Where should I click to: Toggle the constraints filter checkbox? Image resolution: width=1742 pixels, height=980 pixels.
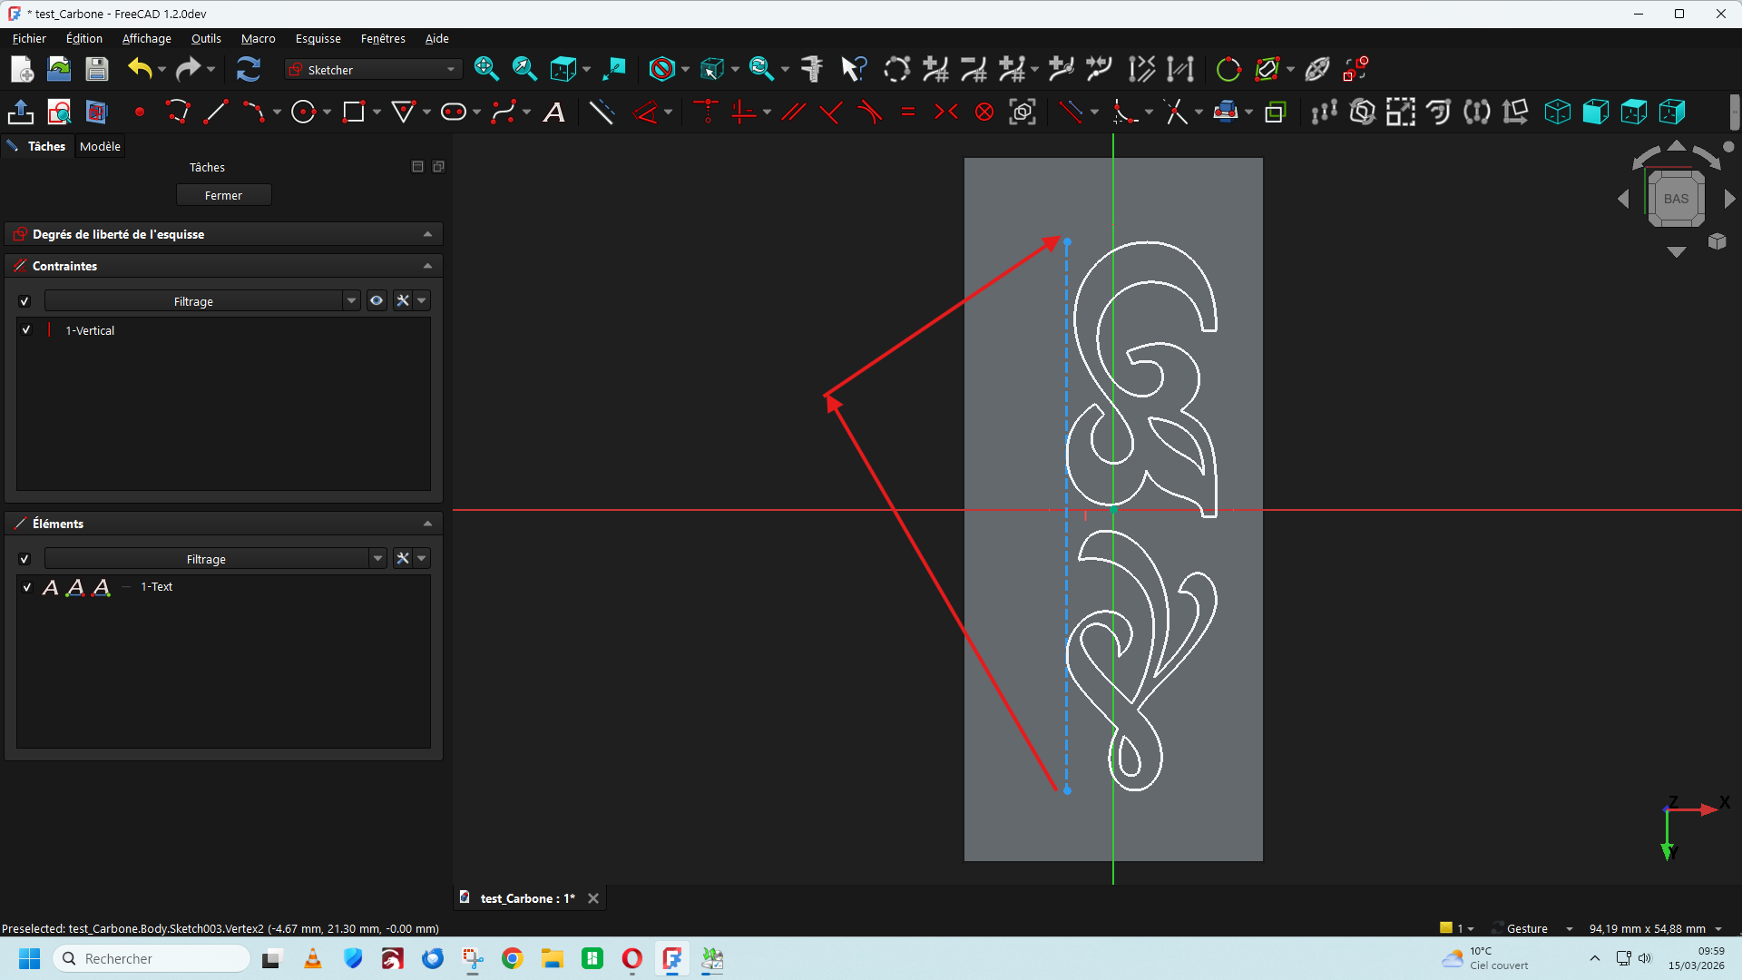point(24,301)
